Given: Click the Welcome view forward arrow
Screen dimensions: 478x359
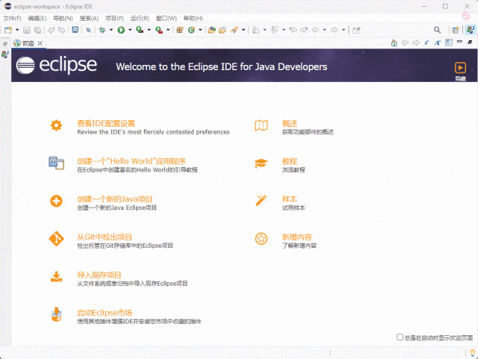Looking at the screenshot, I should (x=415, y=43).
